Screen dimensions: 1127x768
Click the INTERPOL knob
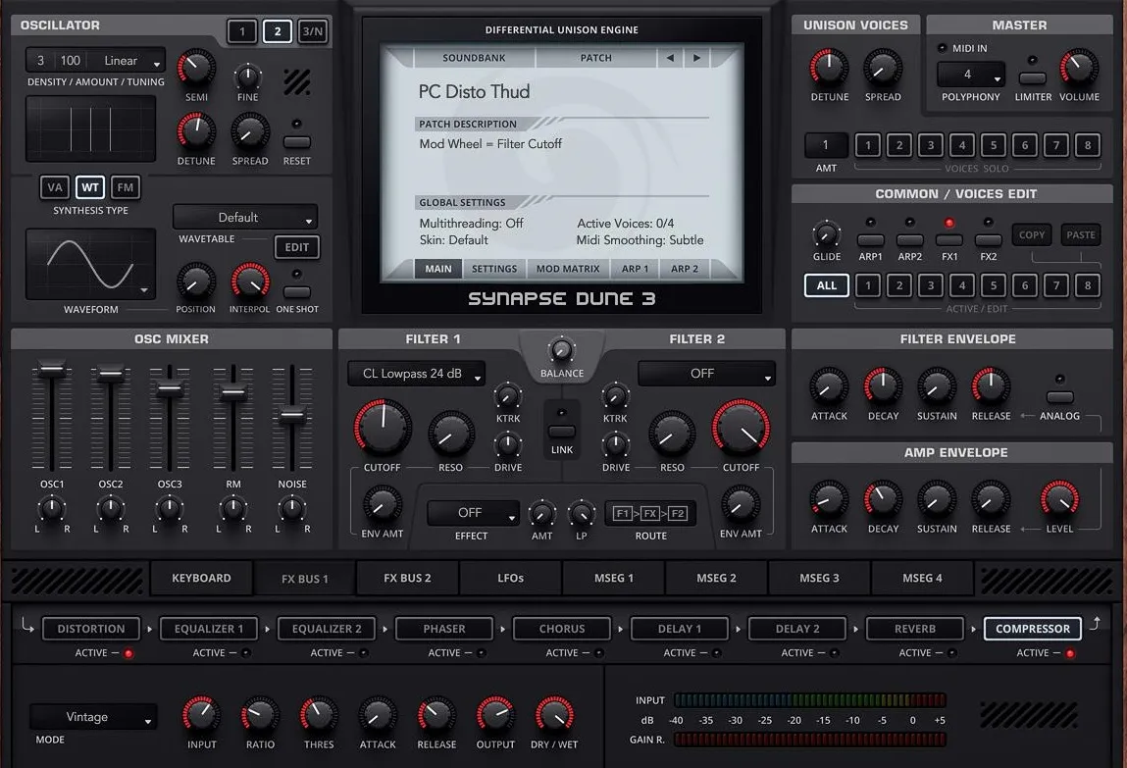click(249, 282)
